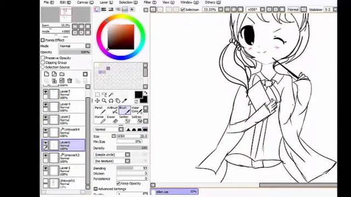Select the Linework3 layer
Screen dimensions: 351x197
click(x=64, y=158)
